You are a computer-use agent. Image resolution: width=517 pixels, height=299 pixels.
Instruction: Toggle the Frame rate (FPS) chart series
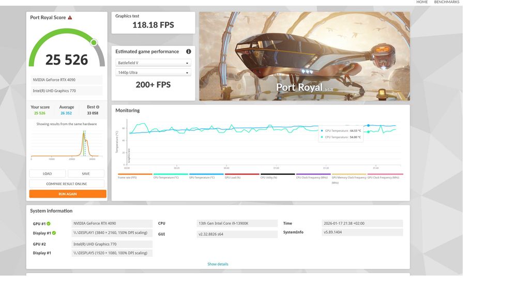pos(135,176)
